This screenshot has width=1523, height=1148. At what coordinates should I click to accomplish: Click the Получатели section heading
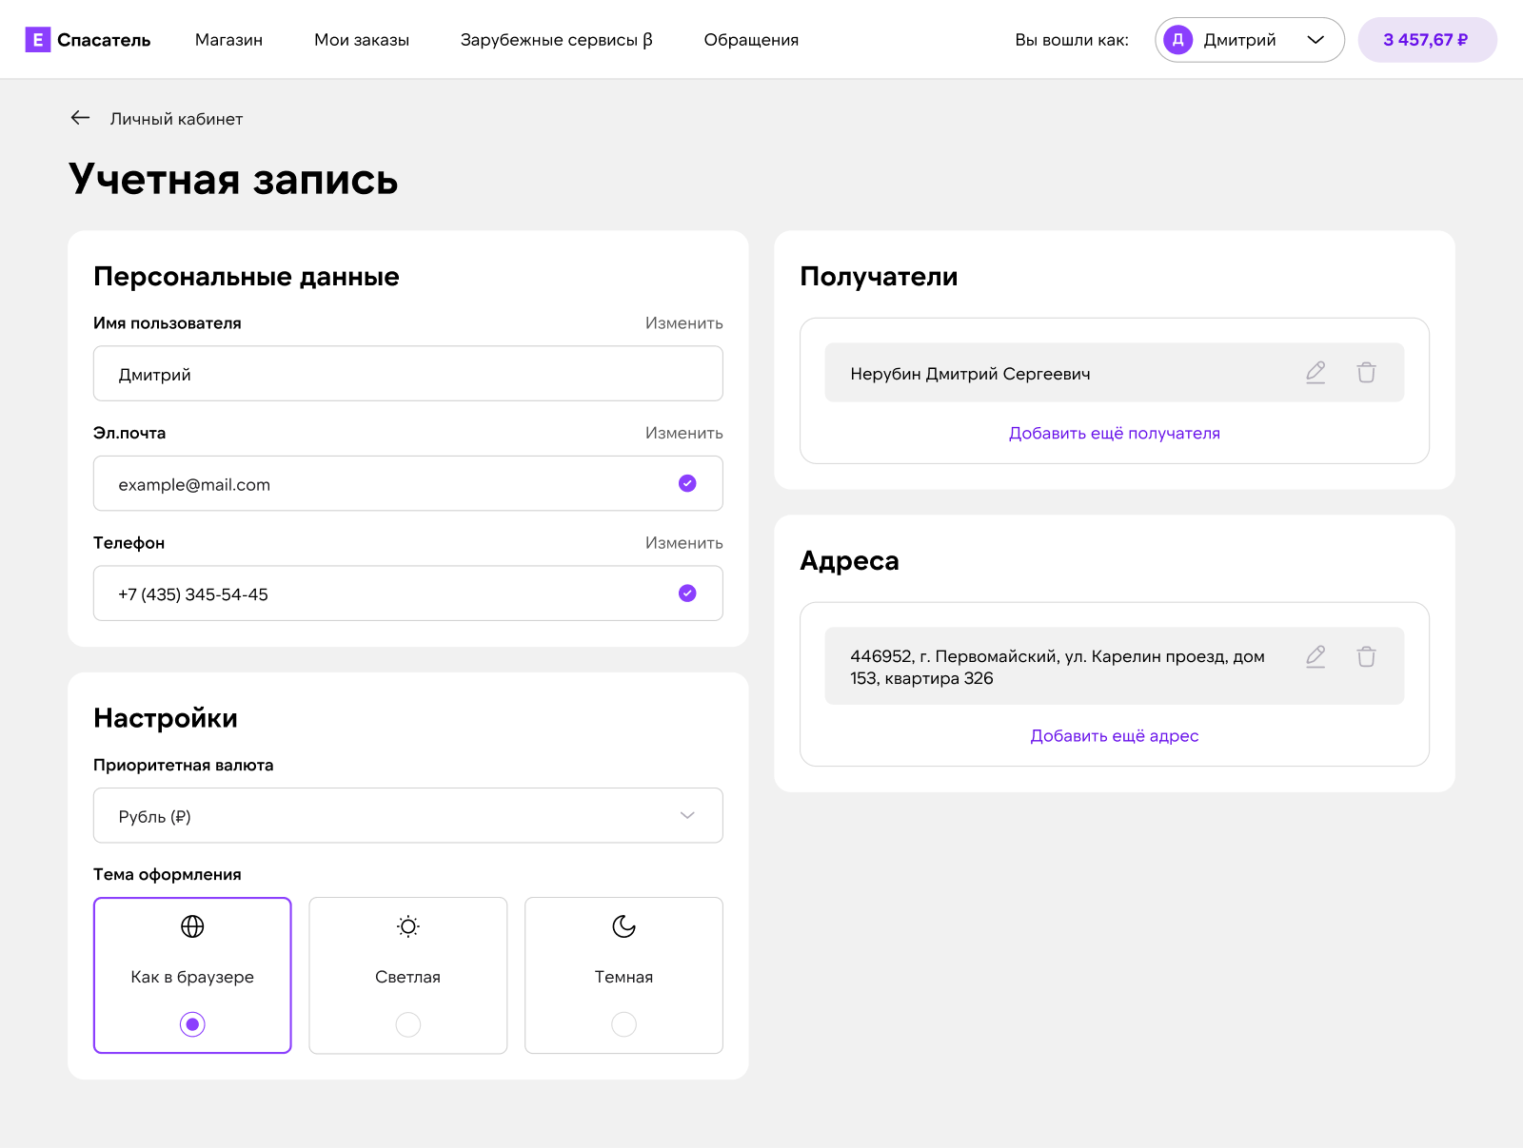879,277
